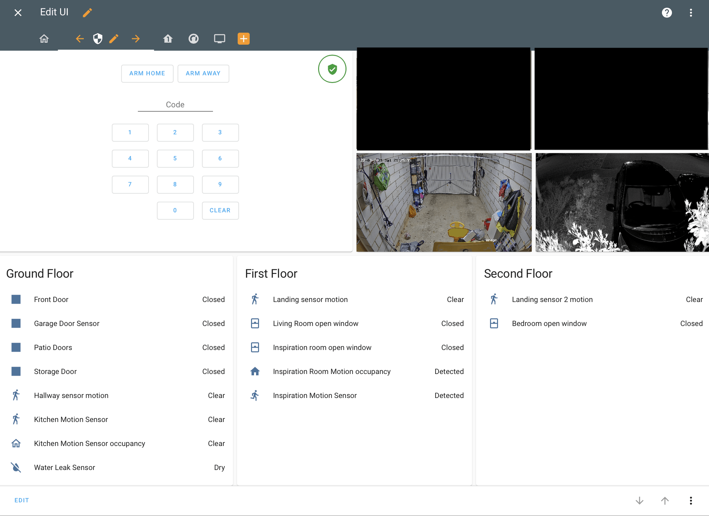Click the ARM AWAY button
Screen dimensions: 709x516
(x=203, y=73)
